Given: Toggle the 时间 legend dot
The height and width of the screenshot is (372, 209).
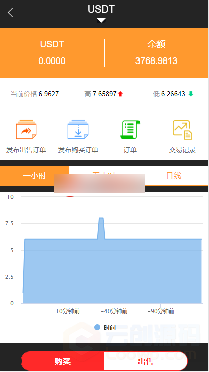Looking at the screenshot, I should coord(97,327).
